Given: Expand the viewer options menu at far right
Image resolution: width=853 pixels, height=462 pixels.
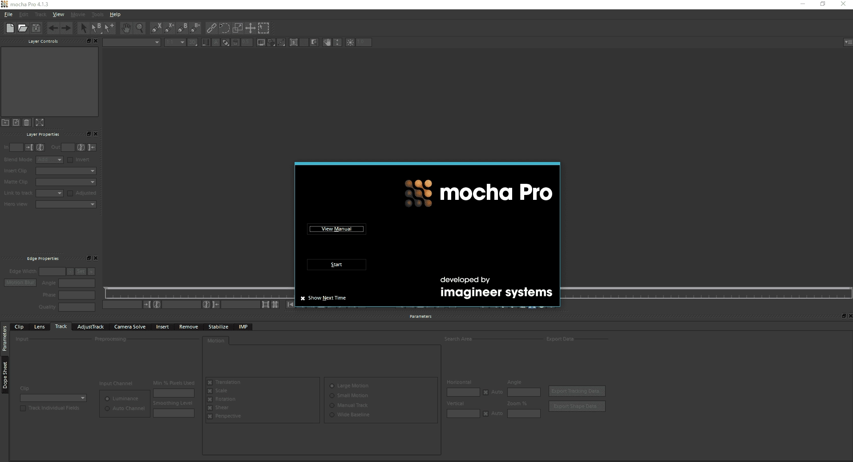Looking at the screenshot, I should pyautogui.click(x=848, y=42).
